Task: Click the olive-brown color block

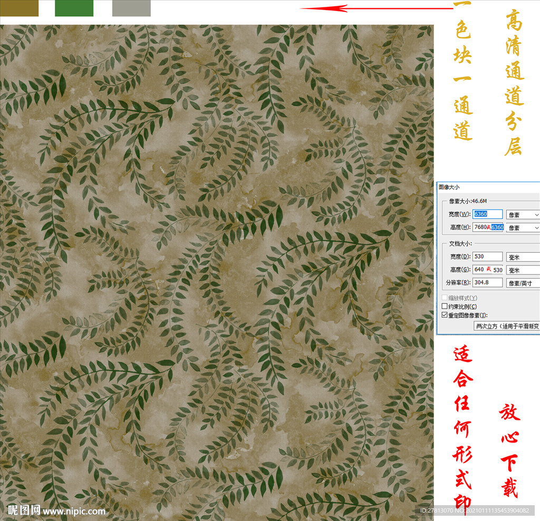Action: coord(20,8)
